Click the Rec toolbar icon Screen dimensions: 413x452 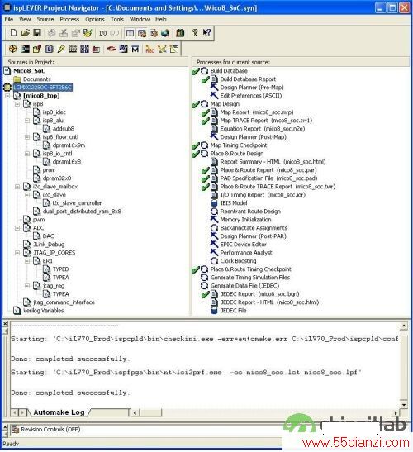(150, 50)
